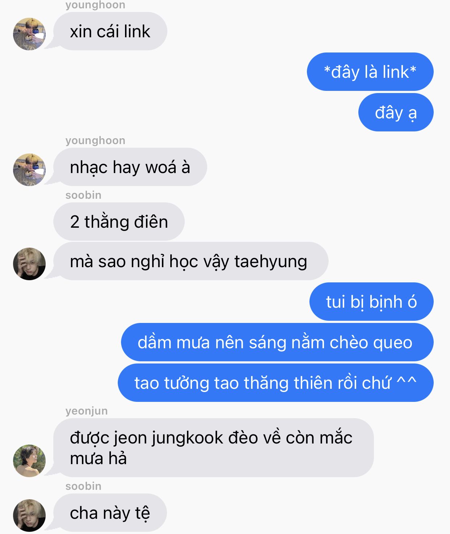Tap 'tao tưởng tao thăng thiên rồi' message
450x534 pixels.
pyautogui.click(x=275, y=383)
